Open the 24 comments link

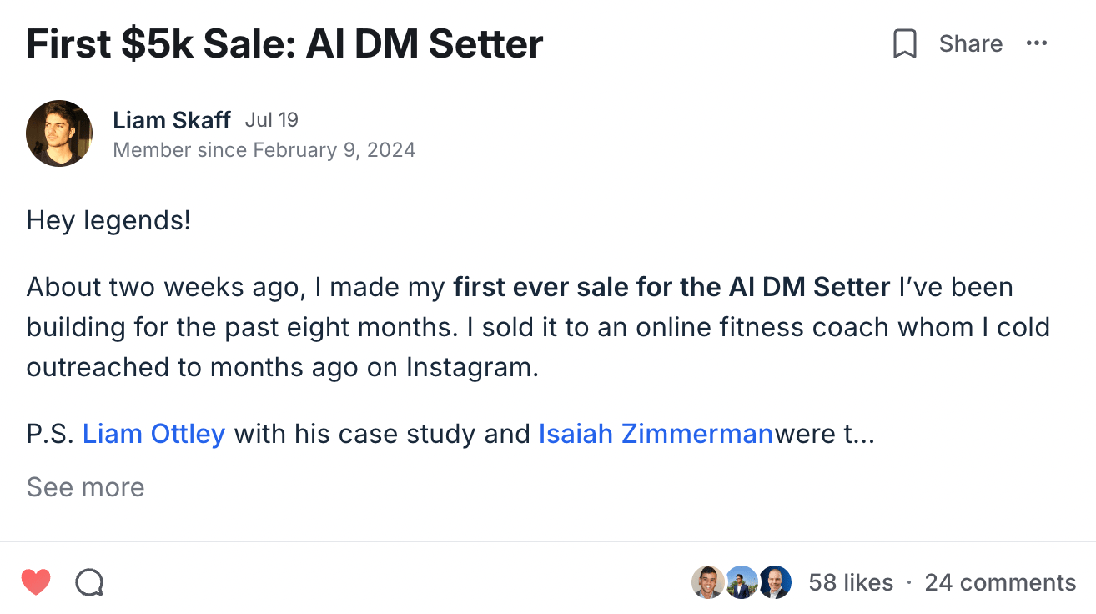point(1000,582)
